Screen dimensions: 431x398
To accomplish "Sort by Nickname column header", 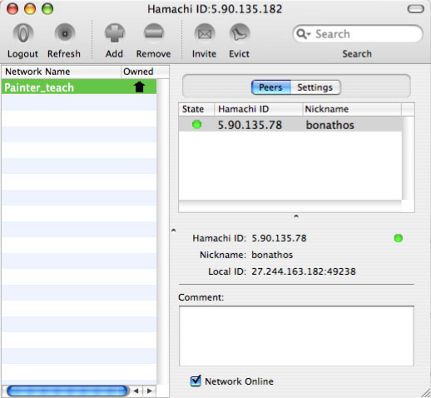I will click(352, 109).
